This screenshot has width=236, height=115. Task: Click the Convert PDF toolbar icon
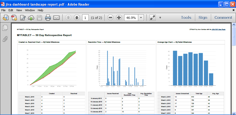(x=14, y=18)
